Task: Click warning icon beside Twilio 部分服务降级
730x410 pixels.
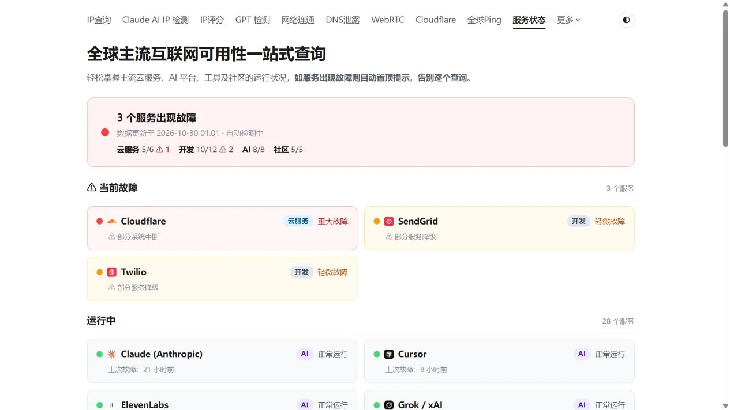Action: click(x=112, y=287)
